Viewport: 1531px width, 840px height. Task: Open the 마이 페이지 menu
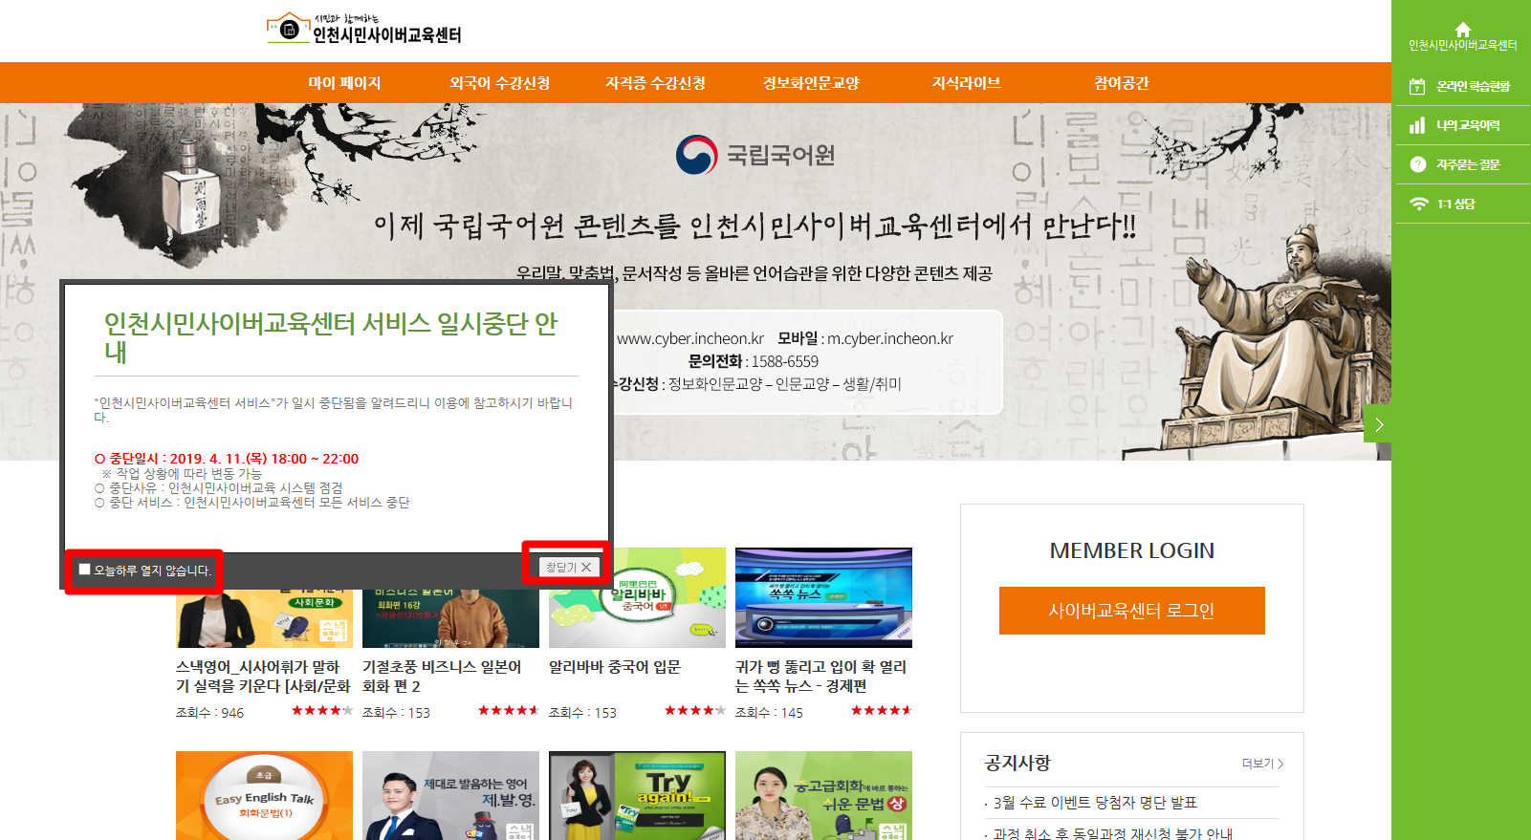pyautogui.click(x=344, y=83)
